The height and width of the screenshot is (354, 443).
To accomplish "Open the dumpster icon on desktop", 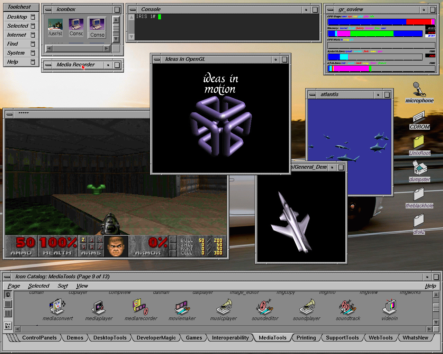I will click(419, 169).
